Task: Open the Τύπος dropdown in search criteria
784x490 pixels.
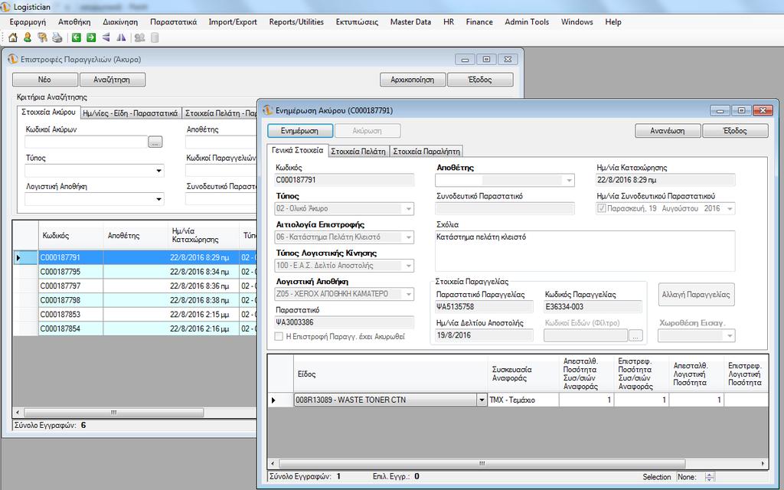Action: (158, 171)
